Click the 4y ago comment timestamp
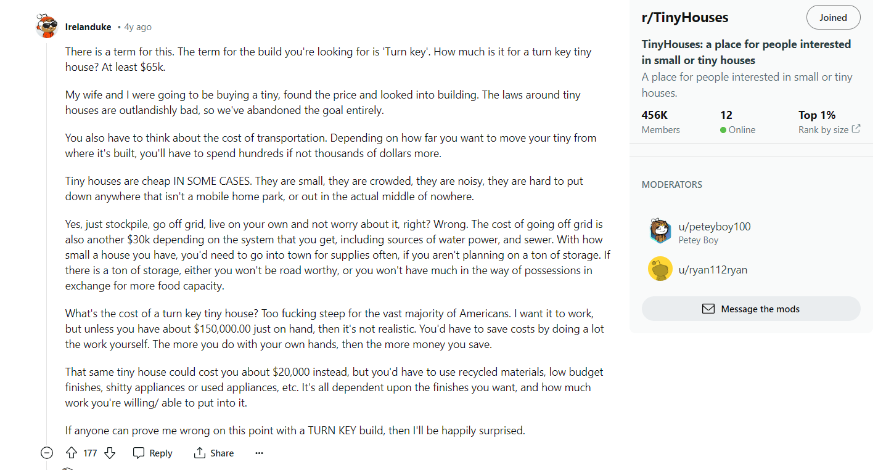The height and width of the screenshot is (470, 886). 137,26
